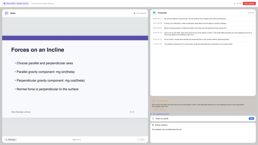Screen dimensions: 258x145
Task: Click the slide title Forces on an Incline
Action: 38,50
